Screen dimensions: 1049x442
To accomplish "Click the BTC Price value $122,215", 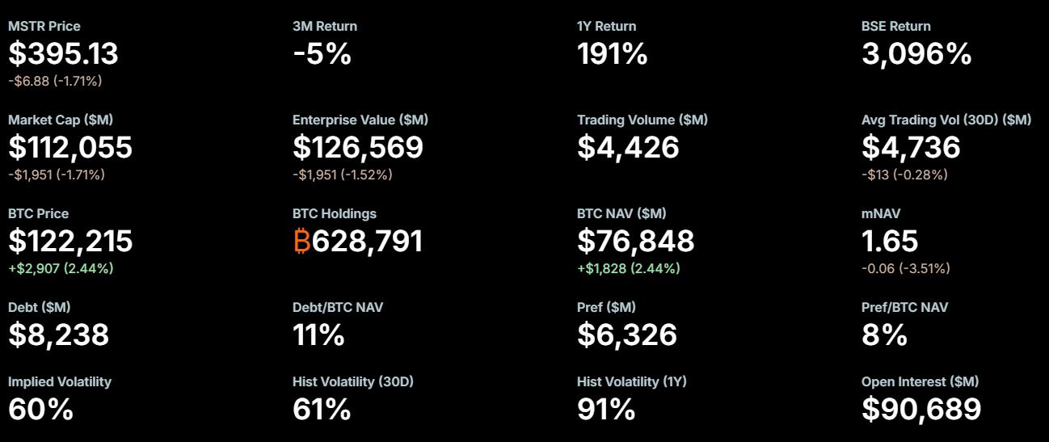I will point(70,242).
